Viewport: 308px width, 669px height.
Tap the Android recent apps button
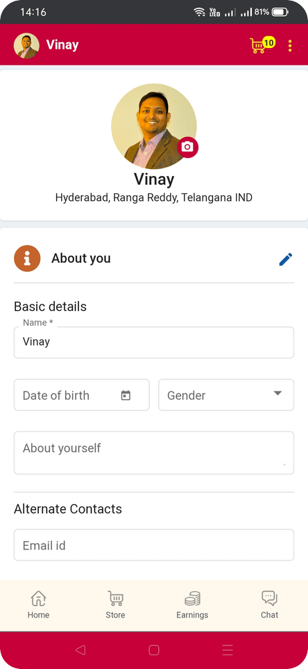[x=228, y=650]
